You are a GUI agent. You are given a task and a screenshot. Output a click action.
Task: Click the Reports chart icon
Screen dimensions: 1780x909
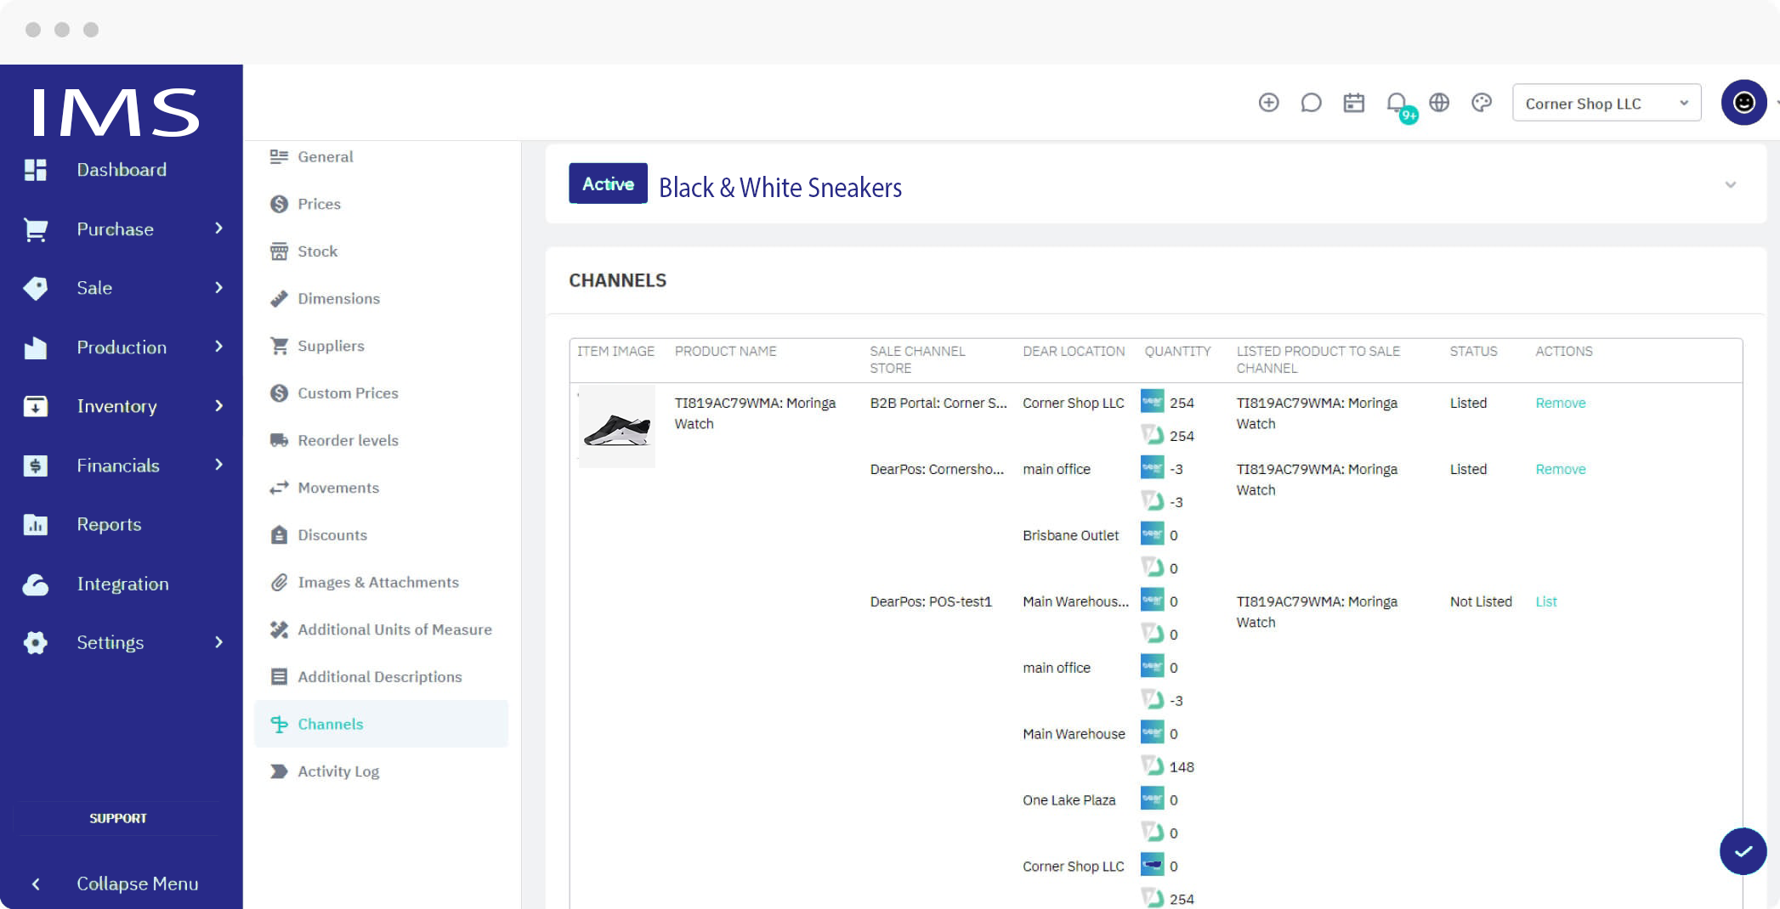pos(35,525)
